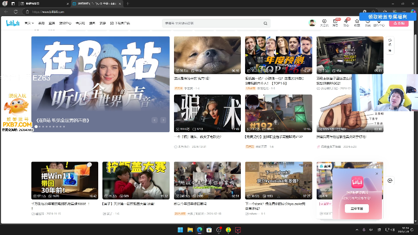The image size is (418, 235).
Task: Close the bilibili download popup
Action: coord(377,174)
